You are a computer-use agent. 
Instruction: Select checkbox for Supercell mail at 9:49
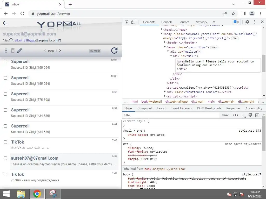click(x=5, y=126)
